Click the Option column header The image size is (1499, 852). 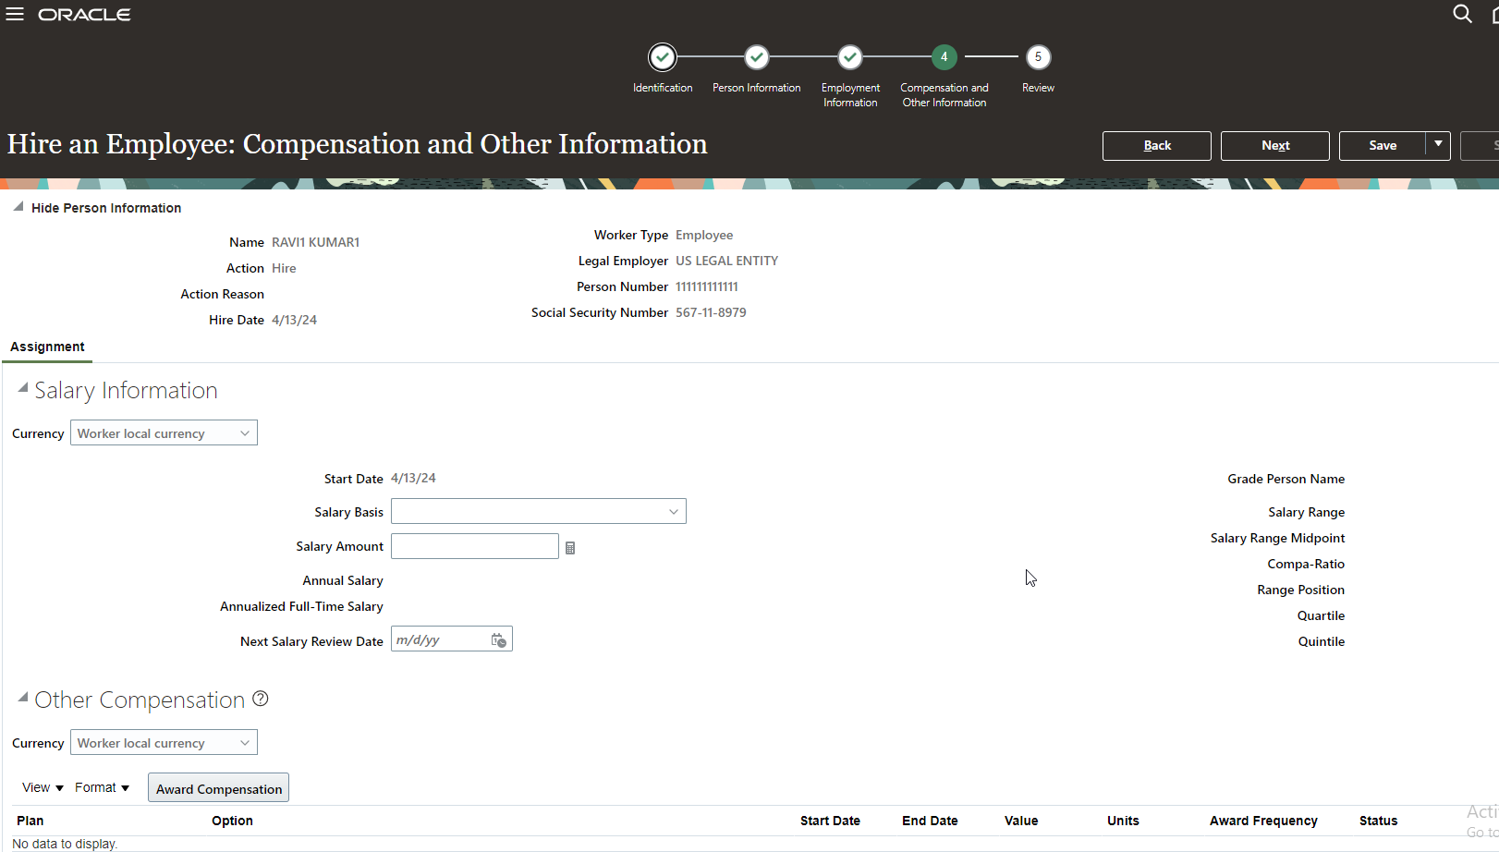(x=232, y=821)
